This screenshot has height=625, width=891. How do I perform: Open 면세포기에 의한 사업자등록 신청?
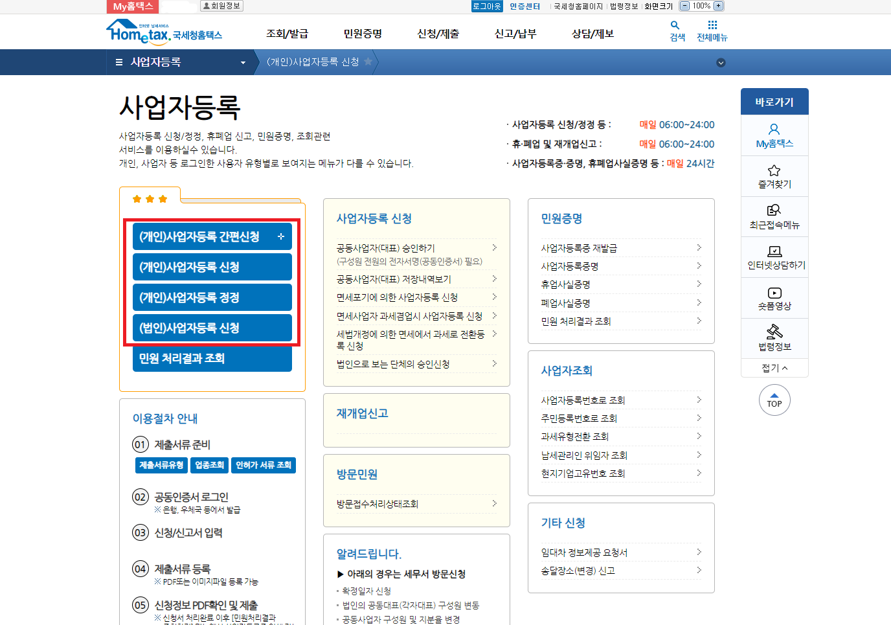click(397, 297)
